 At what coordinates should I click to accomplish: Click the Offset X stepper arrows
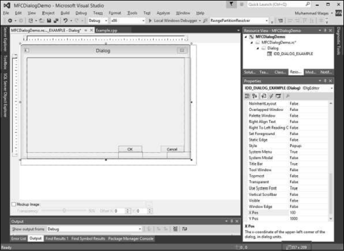pyautogui.click(x=127, y=211)
